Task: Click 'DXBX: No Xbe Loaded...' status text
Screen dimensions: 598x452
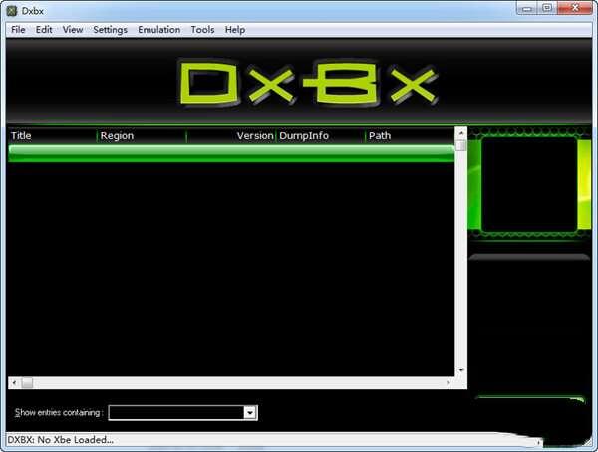Action: point(60,440)
